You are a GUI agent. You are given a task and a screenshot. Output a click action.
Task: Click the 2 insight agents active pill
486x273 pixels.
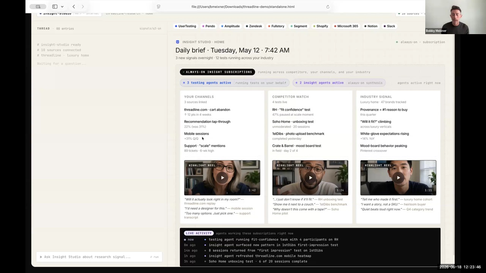coord(339,83)
